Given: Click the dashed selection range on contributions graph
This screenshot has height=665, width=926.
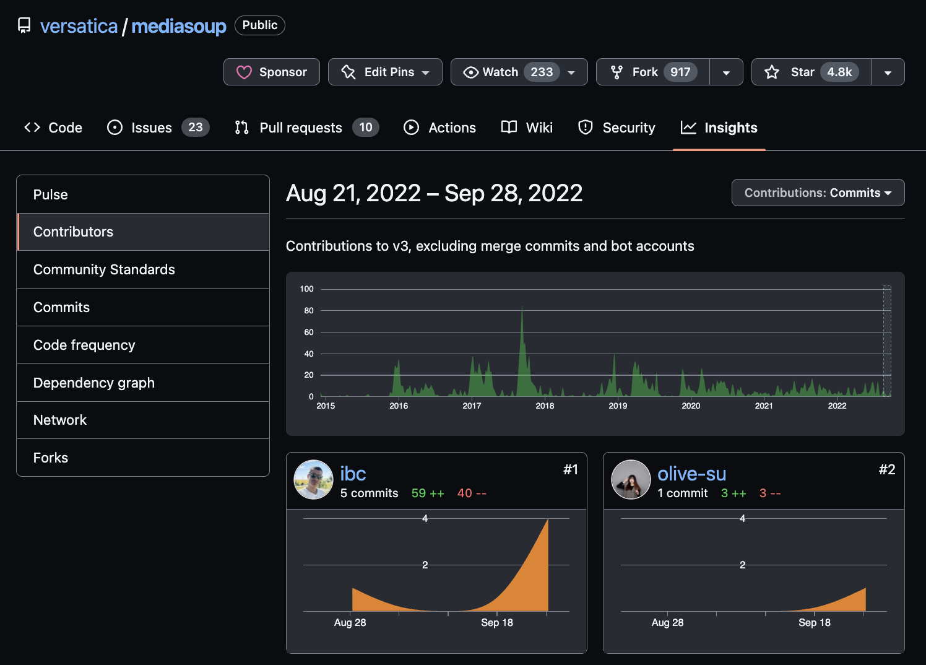Looking at the screenshot, I should [x=887, y=341].
